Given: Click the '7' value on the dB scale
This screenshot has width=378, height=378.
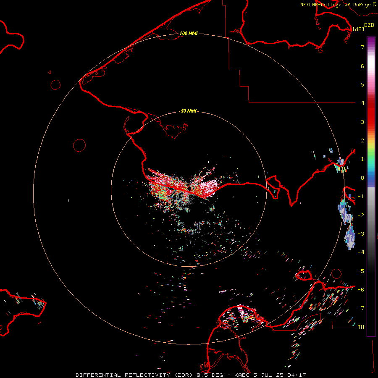Looking at the screenshot, I should point(362,47).
